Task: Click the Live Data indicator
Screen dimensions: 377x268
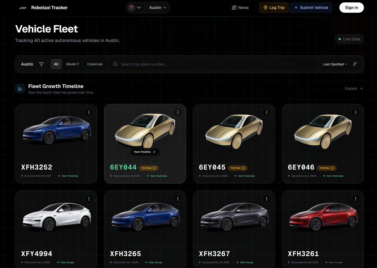Action: click(x=349, y=39)
